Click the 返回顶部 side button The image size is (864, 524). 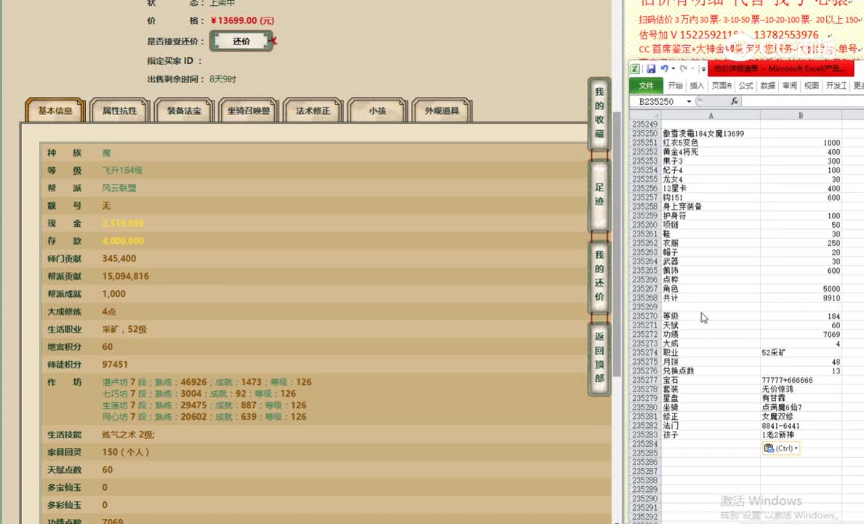[x=599, y=358]
